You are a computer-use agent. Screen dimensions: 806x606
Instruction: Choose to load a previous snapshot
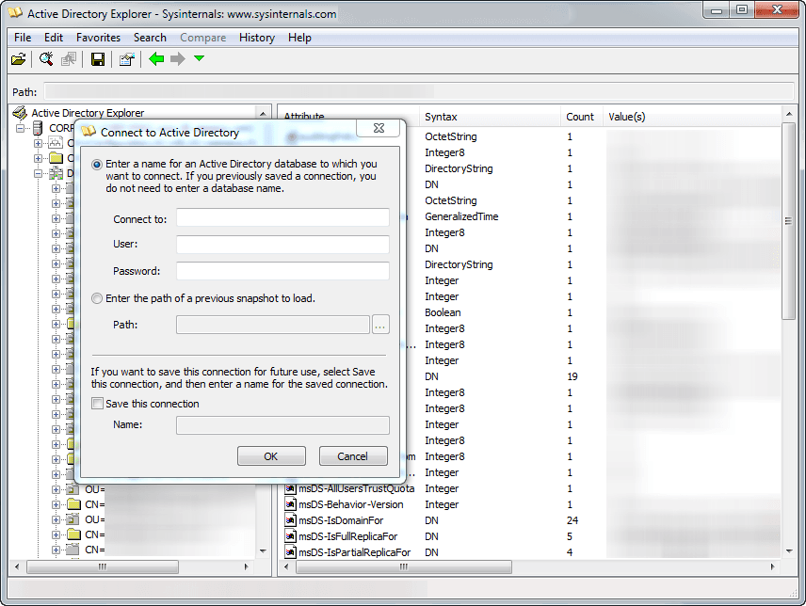(x=95, y=300)
